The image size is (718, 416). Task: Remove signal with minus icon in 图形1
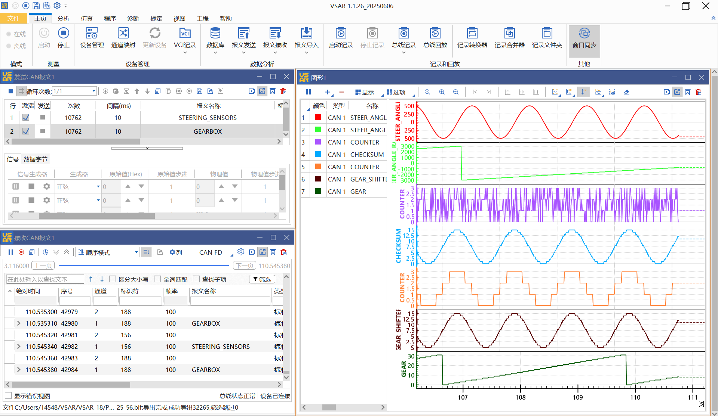(341, 92)
